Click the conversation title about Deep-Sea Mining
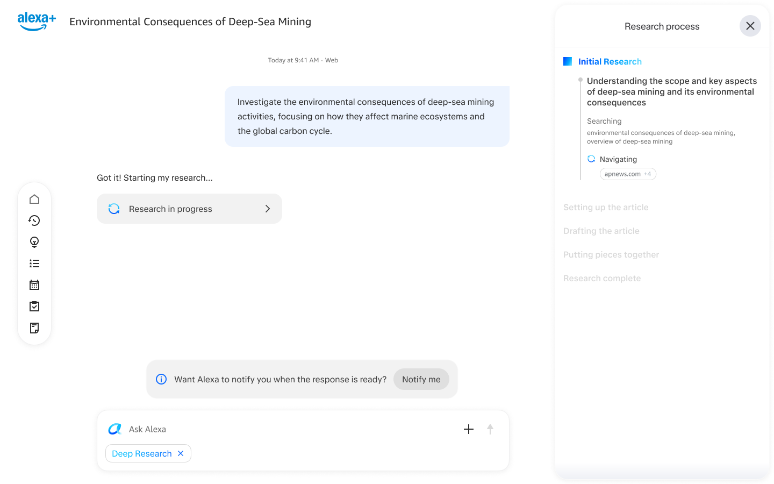The height and width of the screenshot is (484, 774). (x=190, y=22)
